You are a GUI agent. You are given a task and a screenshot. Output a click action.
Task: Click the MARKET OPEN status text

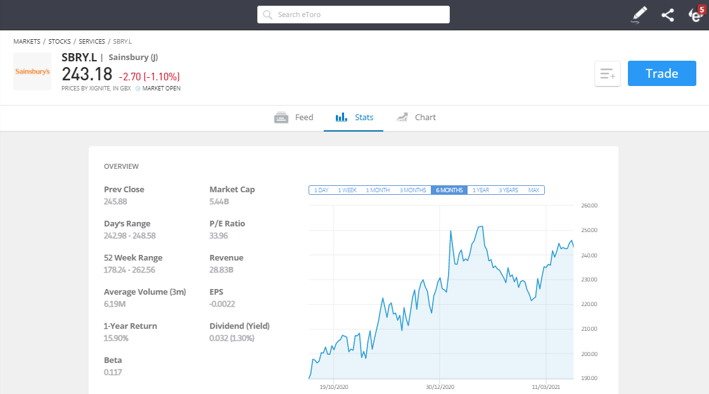tap(162, 89)
